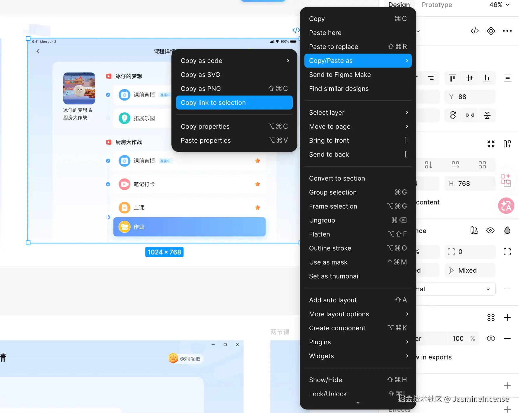The height and width of the screenshot is (413, 519).
Task: Choose Copy as PNG
Action: click(x=234, y=89)
